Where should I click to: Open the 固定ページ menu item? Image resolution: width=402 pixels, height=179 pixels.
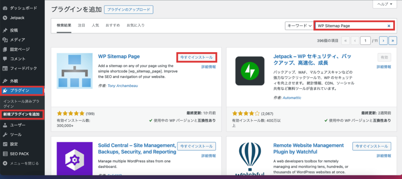tap(22, 49)
